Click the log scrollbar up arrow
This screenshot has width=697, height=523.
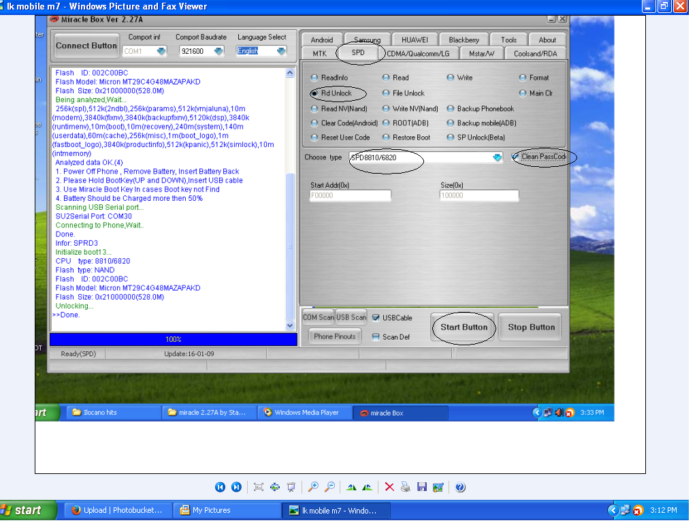point(290,72)
